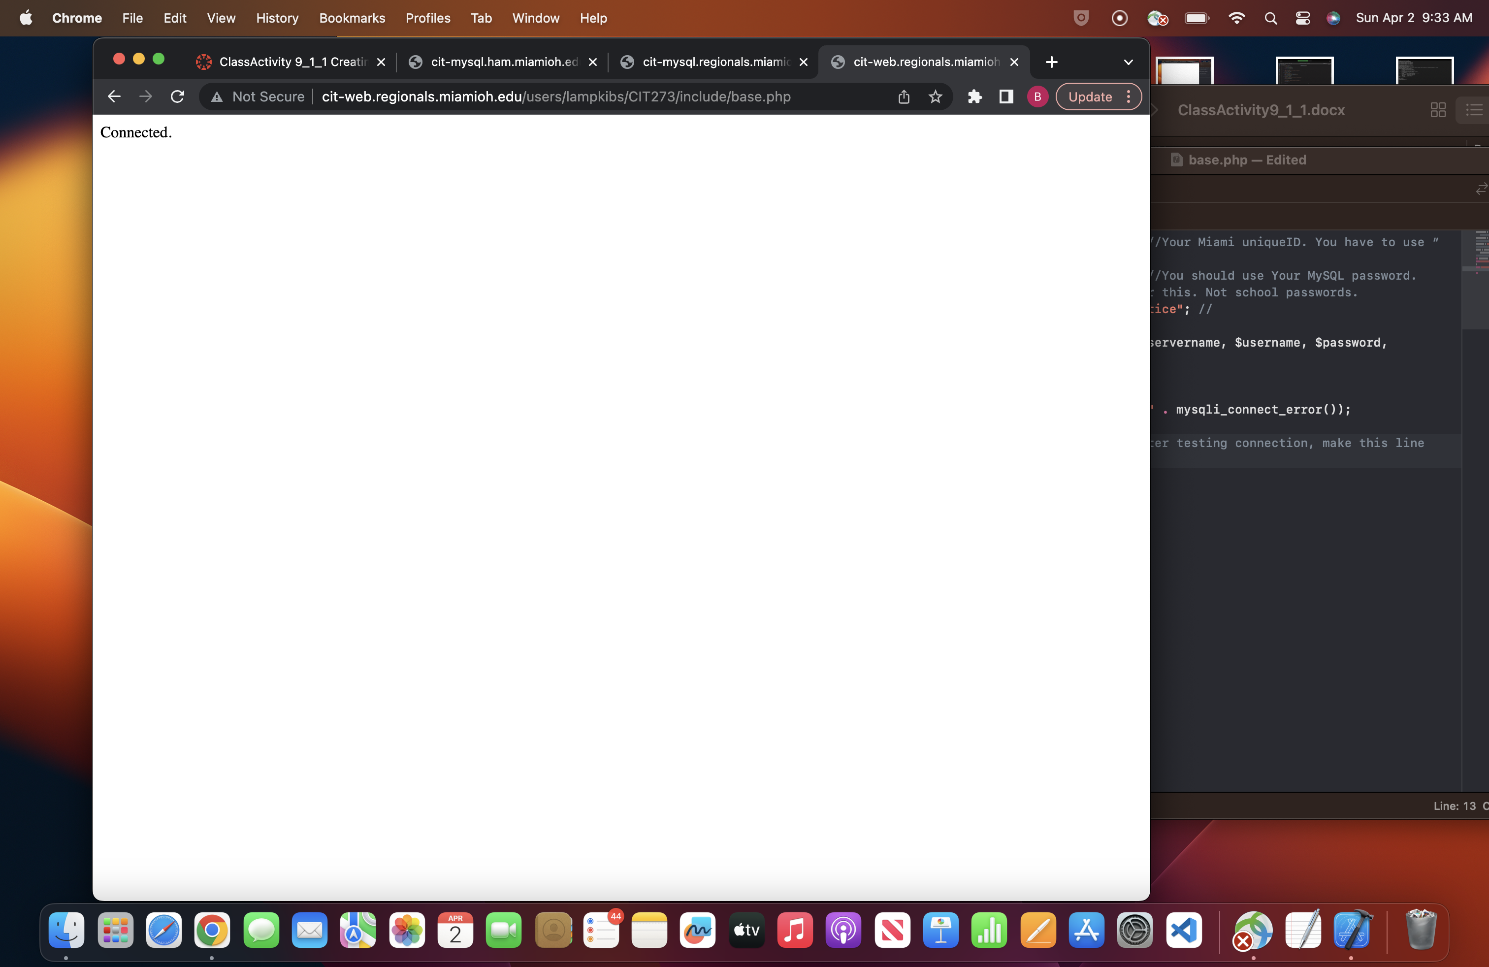Open the History menu
The height and width of the screenshot is (967, 1489).
click(x=277, y=18)
